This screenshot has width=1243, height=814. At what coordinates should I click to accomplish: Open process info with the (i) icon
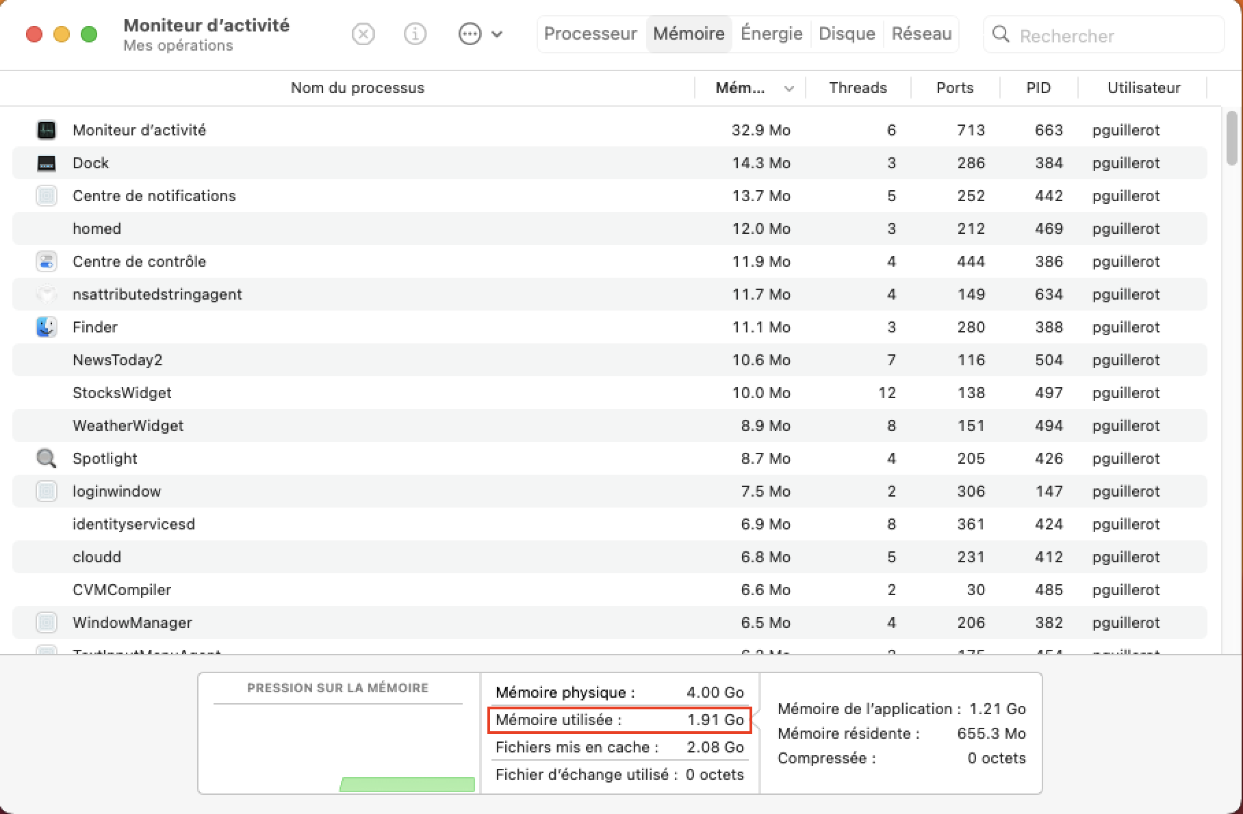click(x=415, y=34)
